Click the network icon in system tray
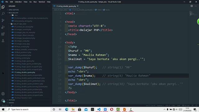 (174, 110)
